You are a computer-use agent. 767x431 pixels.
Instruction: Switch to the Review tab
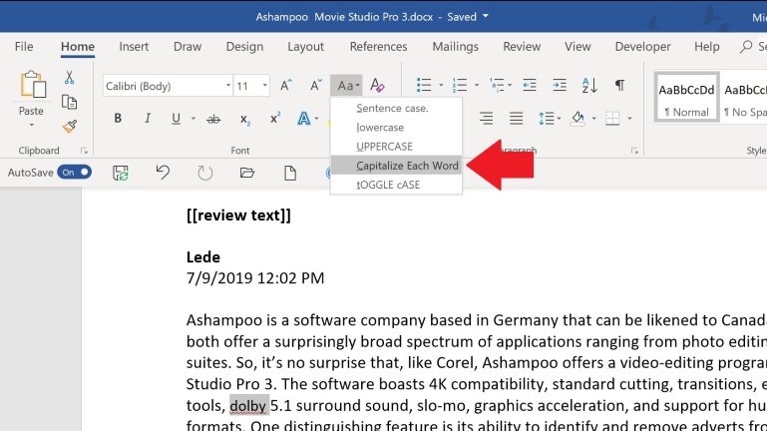[x=522, y=47]
